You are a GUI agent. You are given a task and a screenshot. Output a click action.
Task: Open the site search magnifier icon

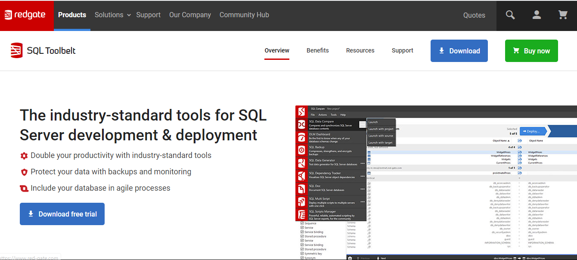(510, 15)
